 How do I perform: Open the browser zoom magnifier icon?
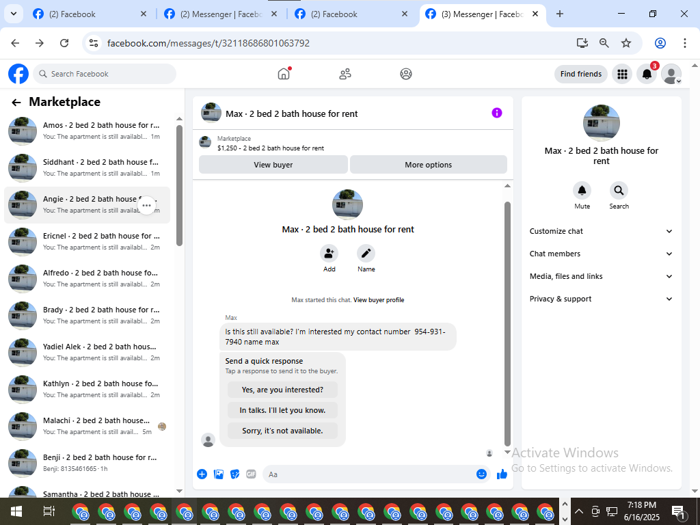pyautogui.click(x=604, y=43)
